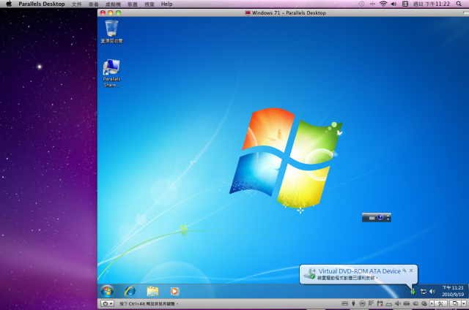Close the Virtual DVD-ROM notification balloon
Image resolution: width=469 pixels, height=310 pixels.
click(x=411, y=271)
